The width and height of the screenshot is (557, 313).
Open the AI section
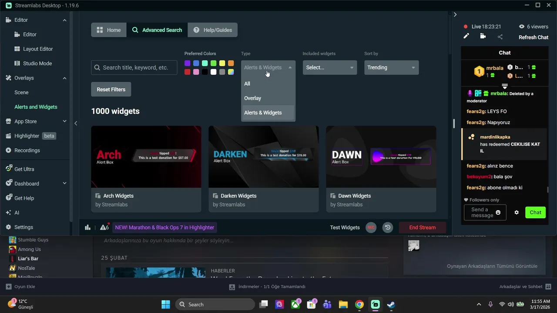click(12, 213)
